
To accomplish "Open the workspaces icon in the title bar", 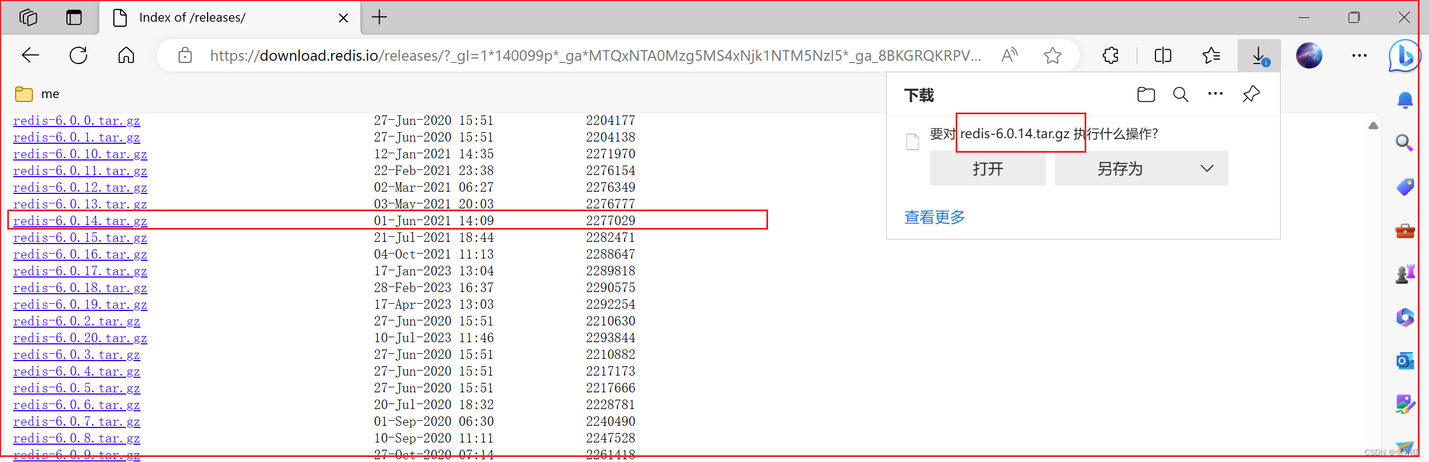I will click(28, 17).
